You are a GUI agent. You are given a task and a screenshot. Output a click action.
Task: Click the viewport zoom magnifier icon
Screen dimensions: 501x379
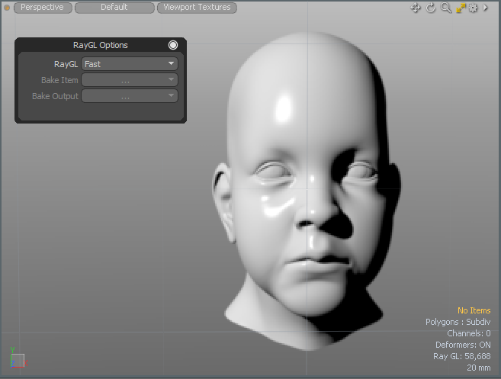(445, 8)
